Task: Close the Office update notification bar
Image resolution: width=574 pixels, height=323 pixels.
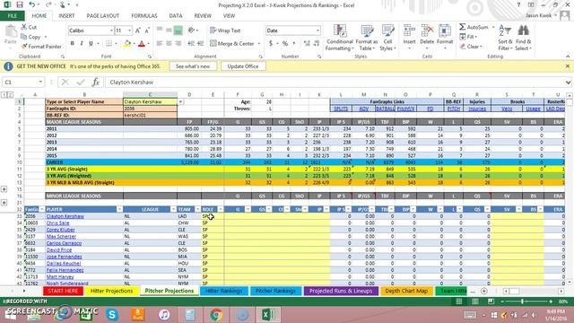Action: [x=568, y=66]
